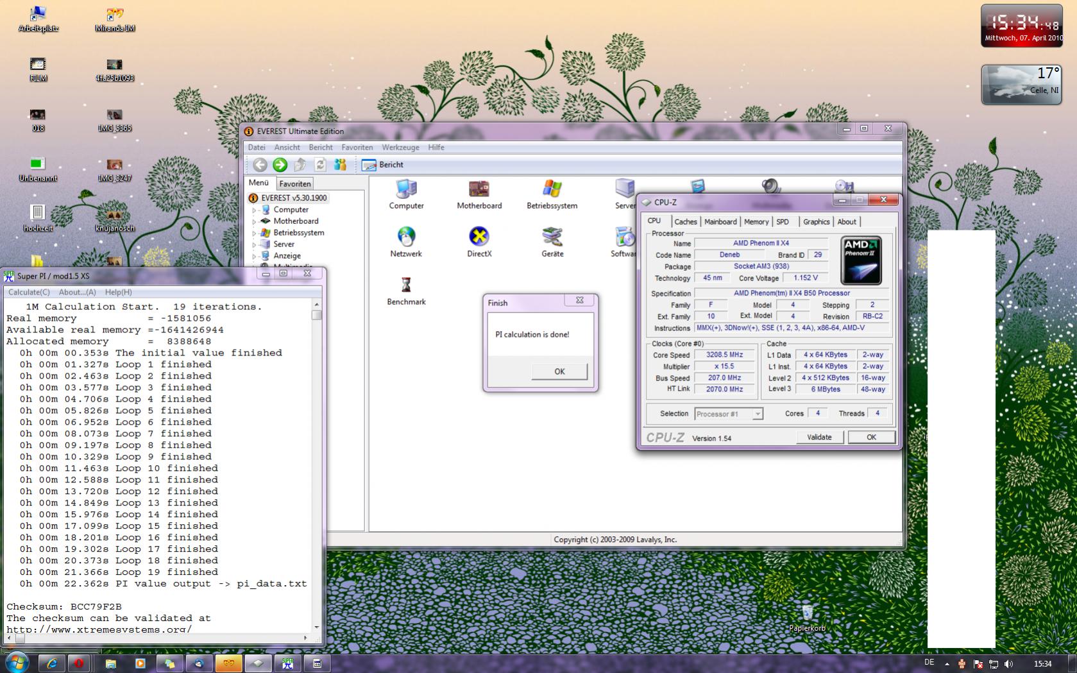Open the DirectX category icon
The image size is (1077, 673).
pos(479,243)
